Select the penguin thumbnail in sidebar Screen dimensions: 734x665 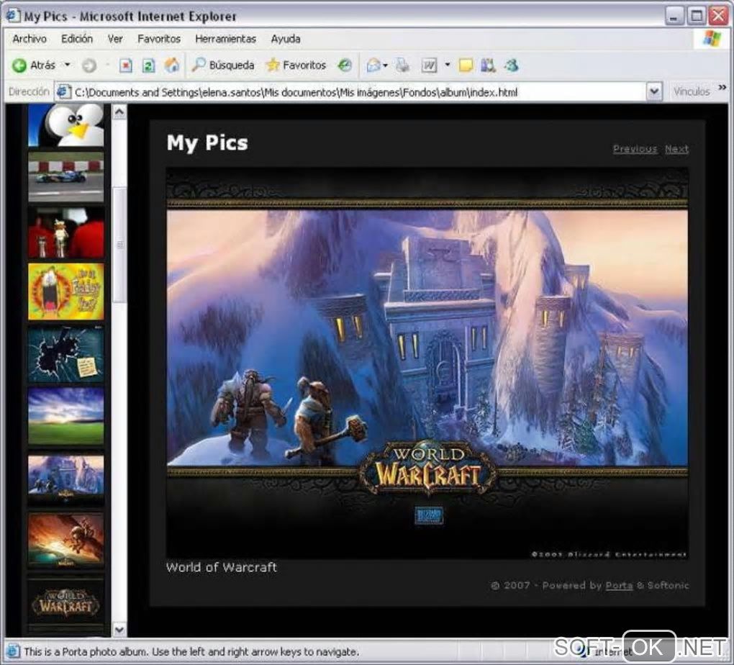[66, 125]
